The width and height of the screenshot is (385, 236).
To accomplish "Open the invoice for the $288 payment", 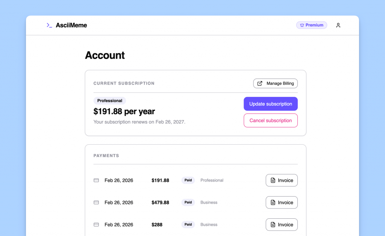I will (x=282, y=224).
